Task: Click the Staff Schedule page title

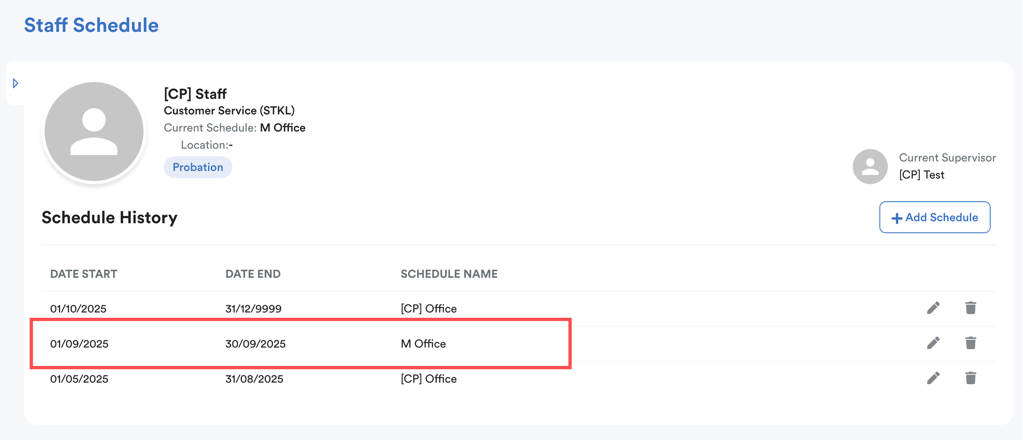Action: 91,25
